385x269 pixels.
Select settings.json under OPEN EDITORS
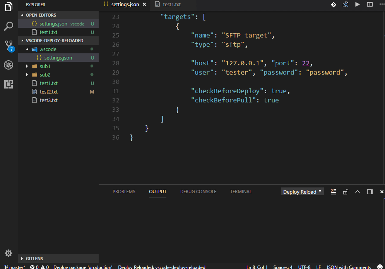pos(58,24)
